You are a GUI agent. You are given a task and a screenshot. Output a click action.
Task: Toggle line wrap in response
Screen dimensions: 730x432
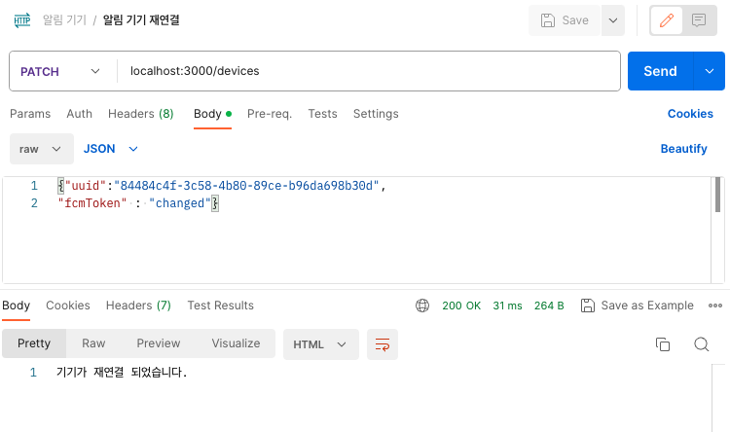(383, 344)
